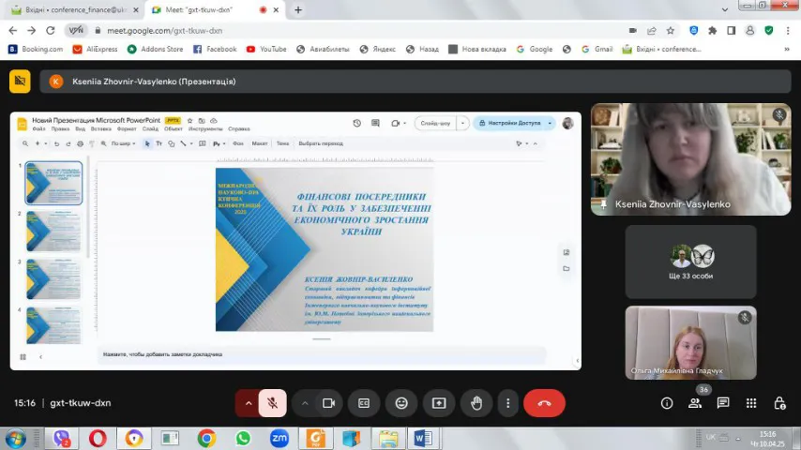Open Microsoft Word from the taskbar

click(x=422, y=438)
